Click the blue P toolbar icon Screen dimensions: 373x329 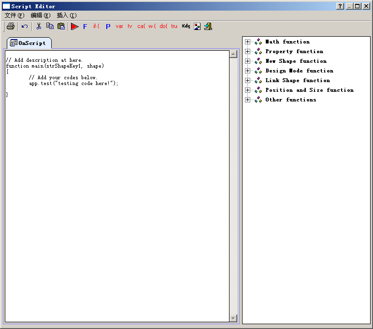pyautogui.click(x=108, y=27)
